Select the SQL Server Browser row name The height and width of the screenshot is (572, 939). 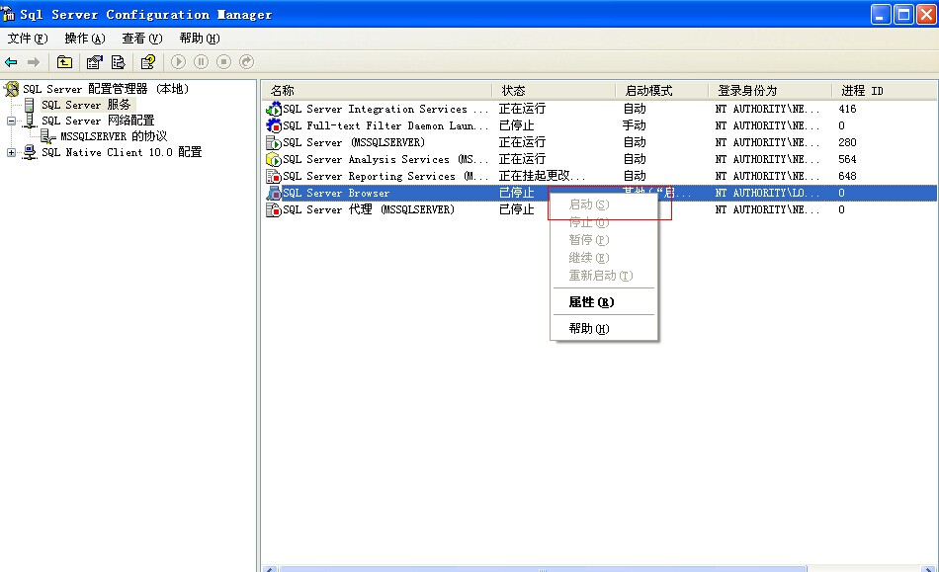(x=336, y=193)
